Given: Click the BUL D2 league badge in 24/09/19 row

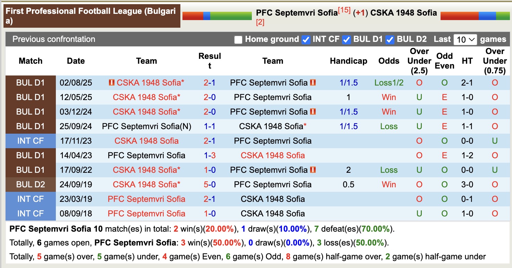Looking at the screenshot, I should (31, 184).
